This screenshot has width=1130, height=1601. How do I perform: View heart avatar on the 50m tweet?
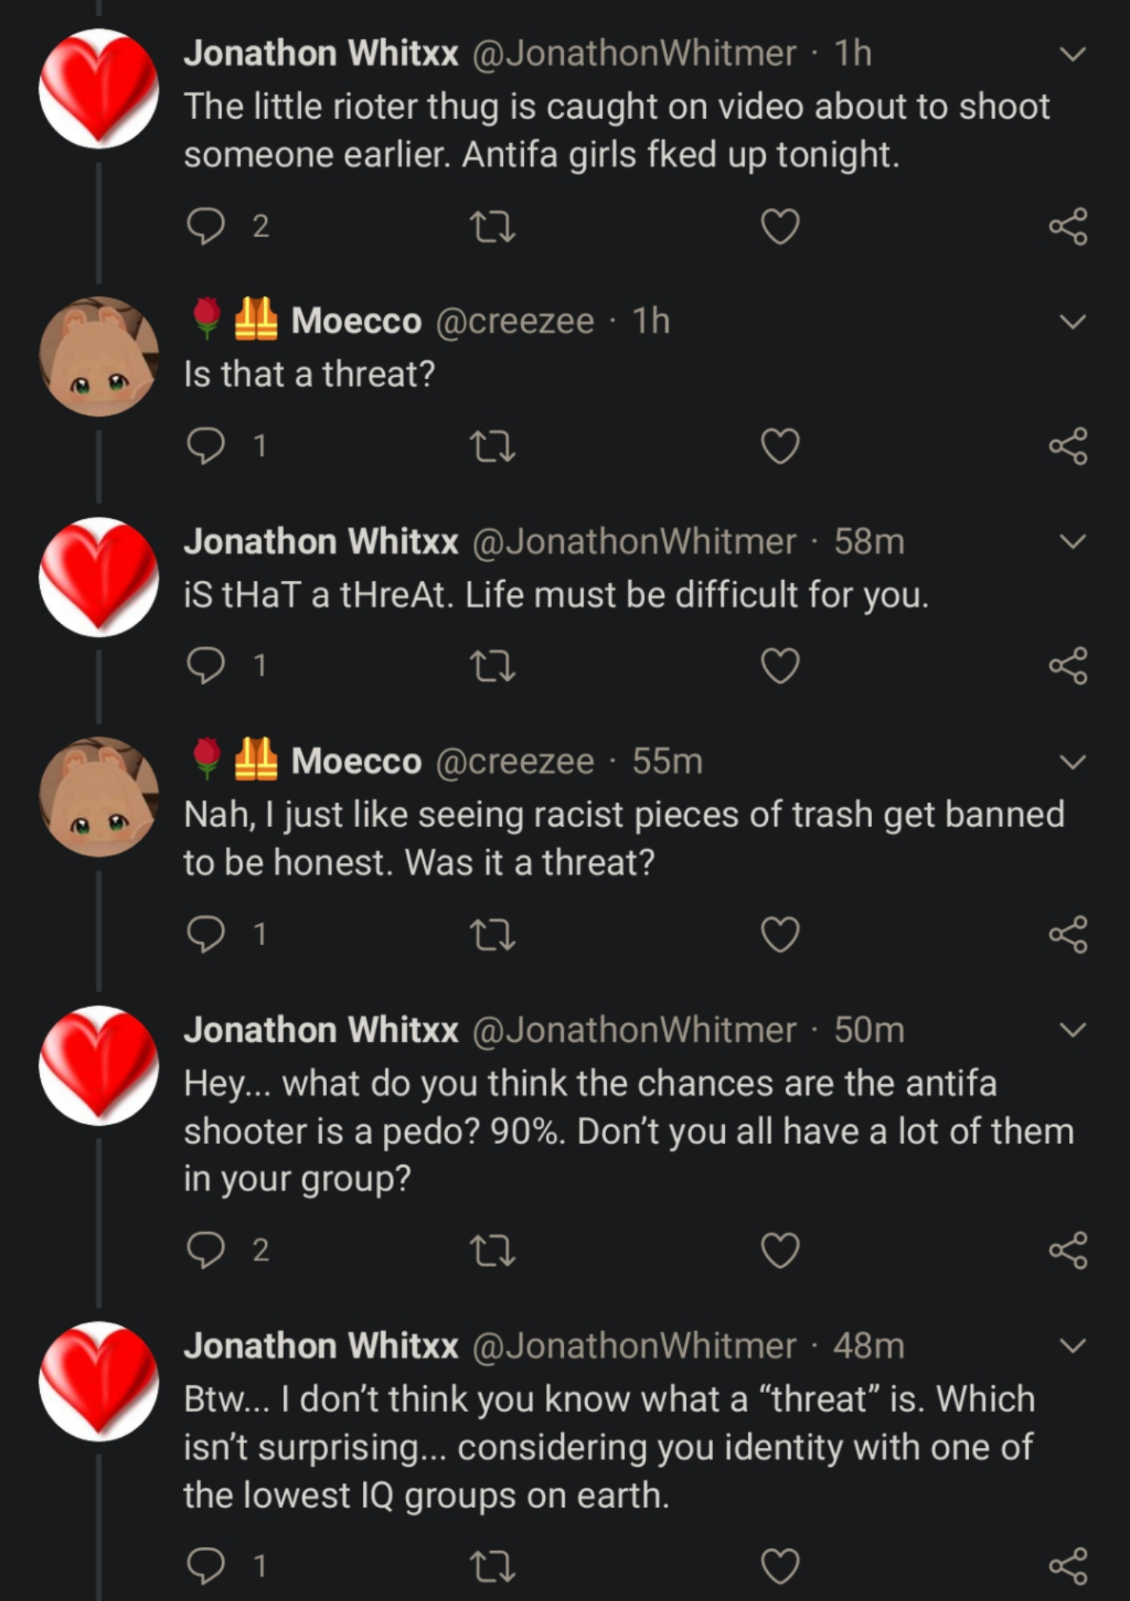(x=99, y=1066)
